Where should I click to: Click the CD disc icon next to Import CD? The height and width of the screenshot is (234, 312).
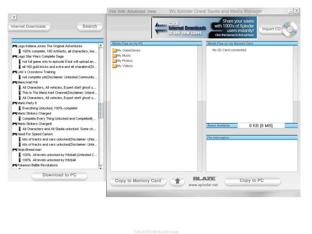pyautogui.click(x=290, y=29)
